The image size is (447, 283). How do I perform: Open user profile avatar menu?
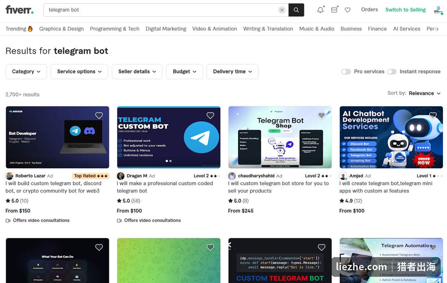438,10
